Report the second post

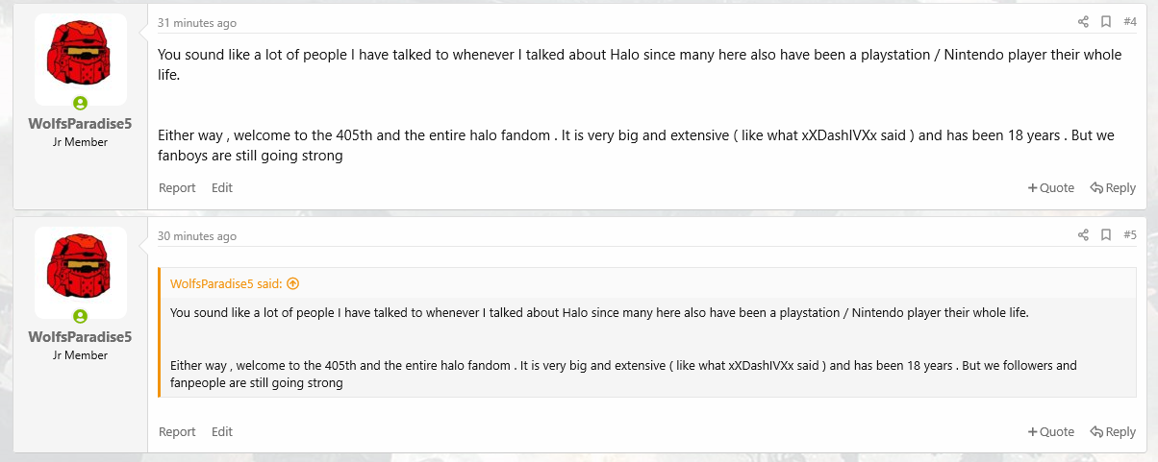(x=177, y=432)
